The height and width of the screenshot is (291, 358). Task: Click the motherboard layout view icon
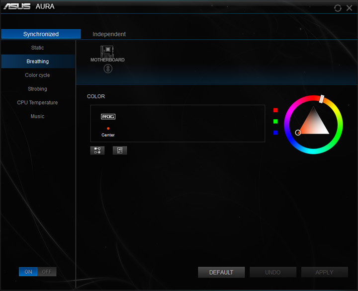click(120, 150)
